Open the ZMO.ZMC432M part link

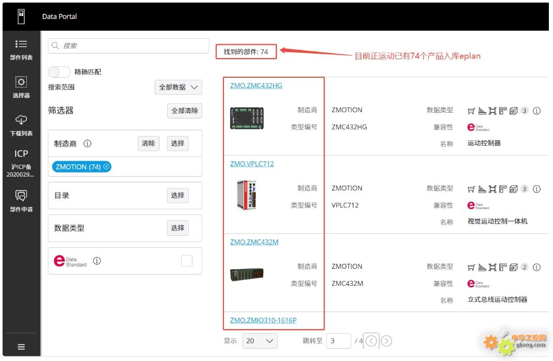[x=254, y=242]
